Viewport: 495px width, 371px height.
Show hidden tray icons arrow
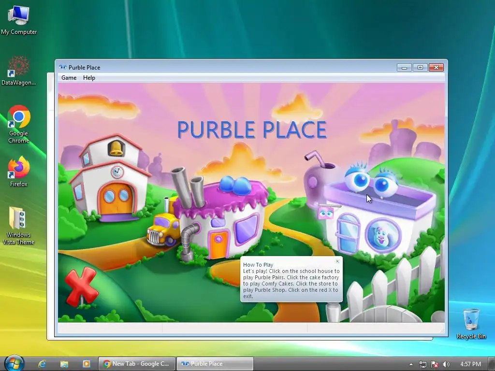(x=411, y=364)
